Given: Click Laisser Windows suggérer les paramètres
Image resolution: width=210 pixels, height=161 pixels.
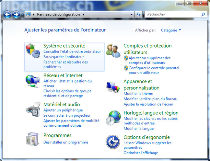Looking at the screenshot, I should click(x=147, y=145).
